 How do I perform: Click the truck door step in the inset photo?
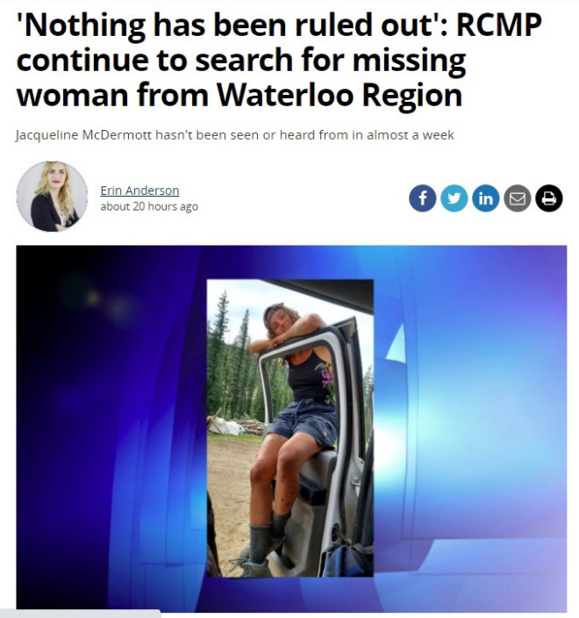click(283, 565)
